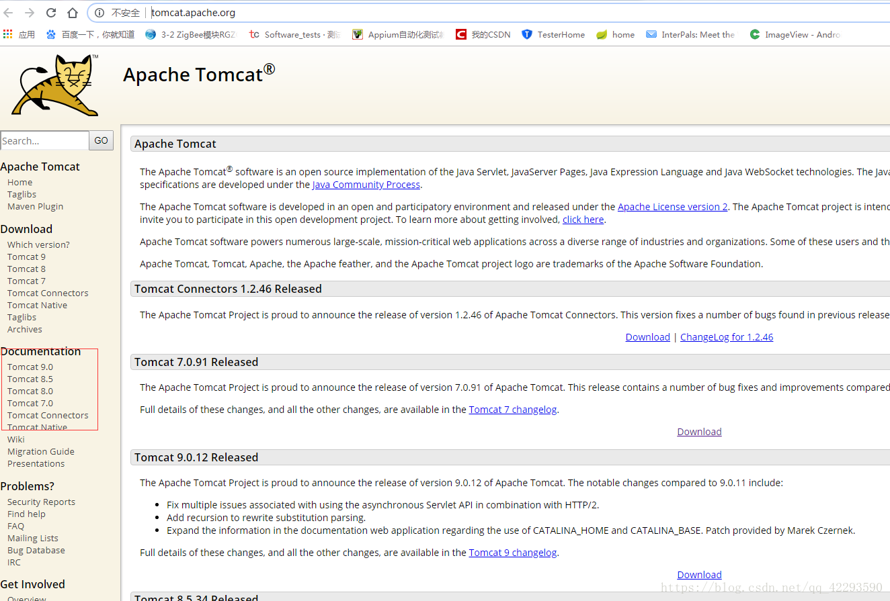890x601 pixels.
Task: Open the Presentations link
Action: click(x=36, y=463)
